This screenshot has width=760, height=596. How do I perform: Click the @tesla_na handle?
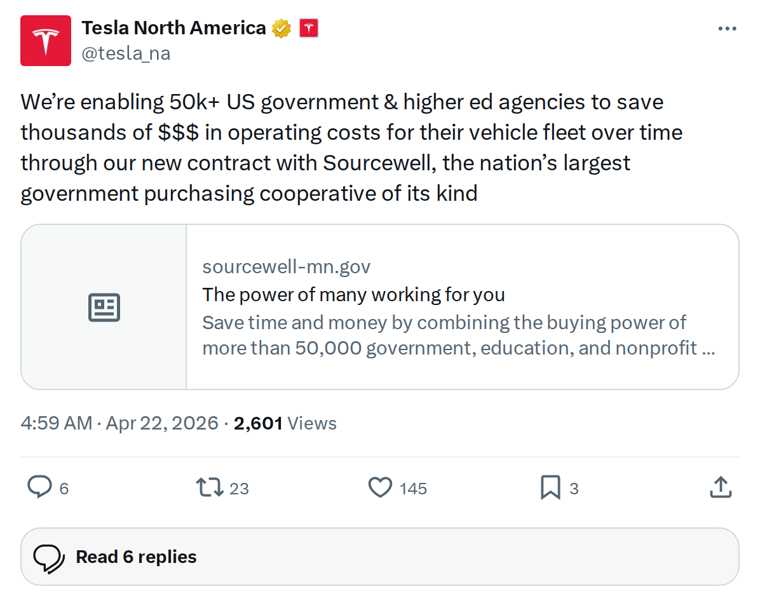[x=126, y=53]
